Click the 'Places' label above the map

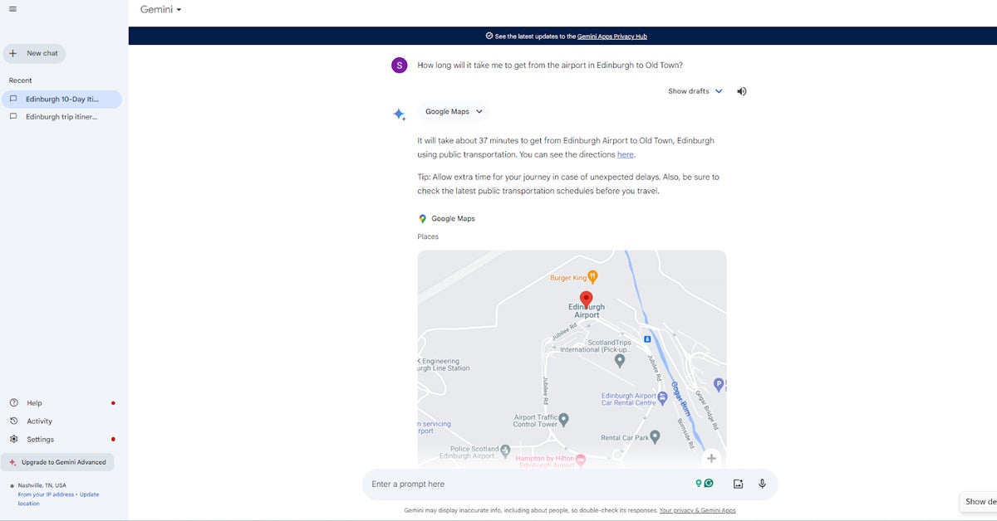tap(428, 237)
